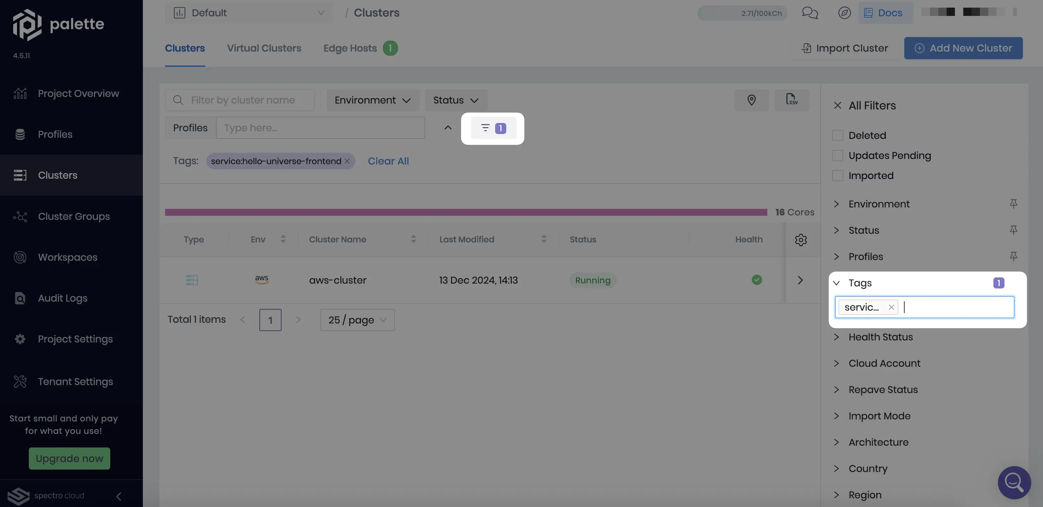Open the Environment dropdown filter

(372, 100)
